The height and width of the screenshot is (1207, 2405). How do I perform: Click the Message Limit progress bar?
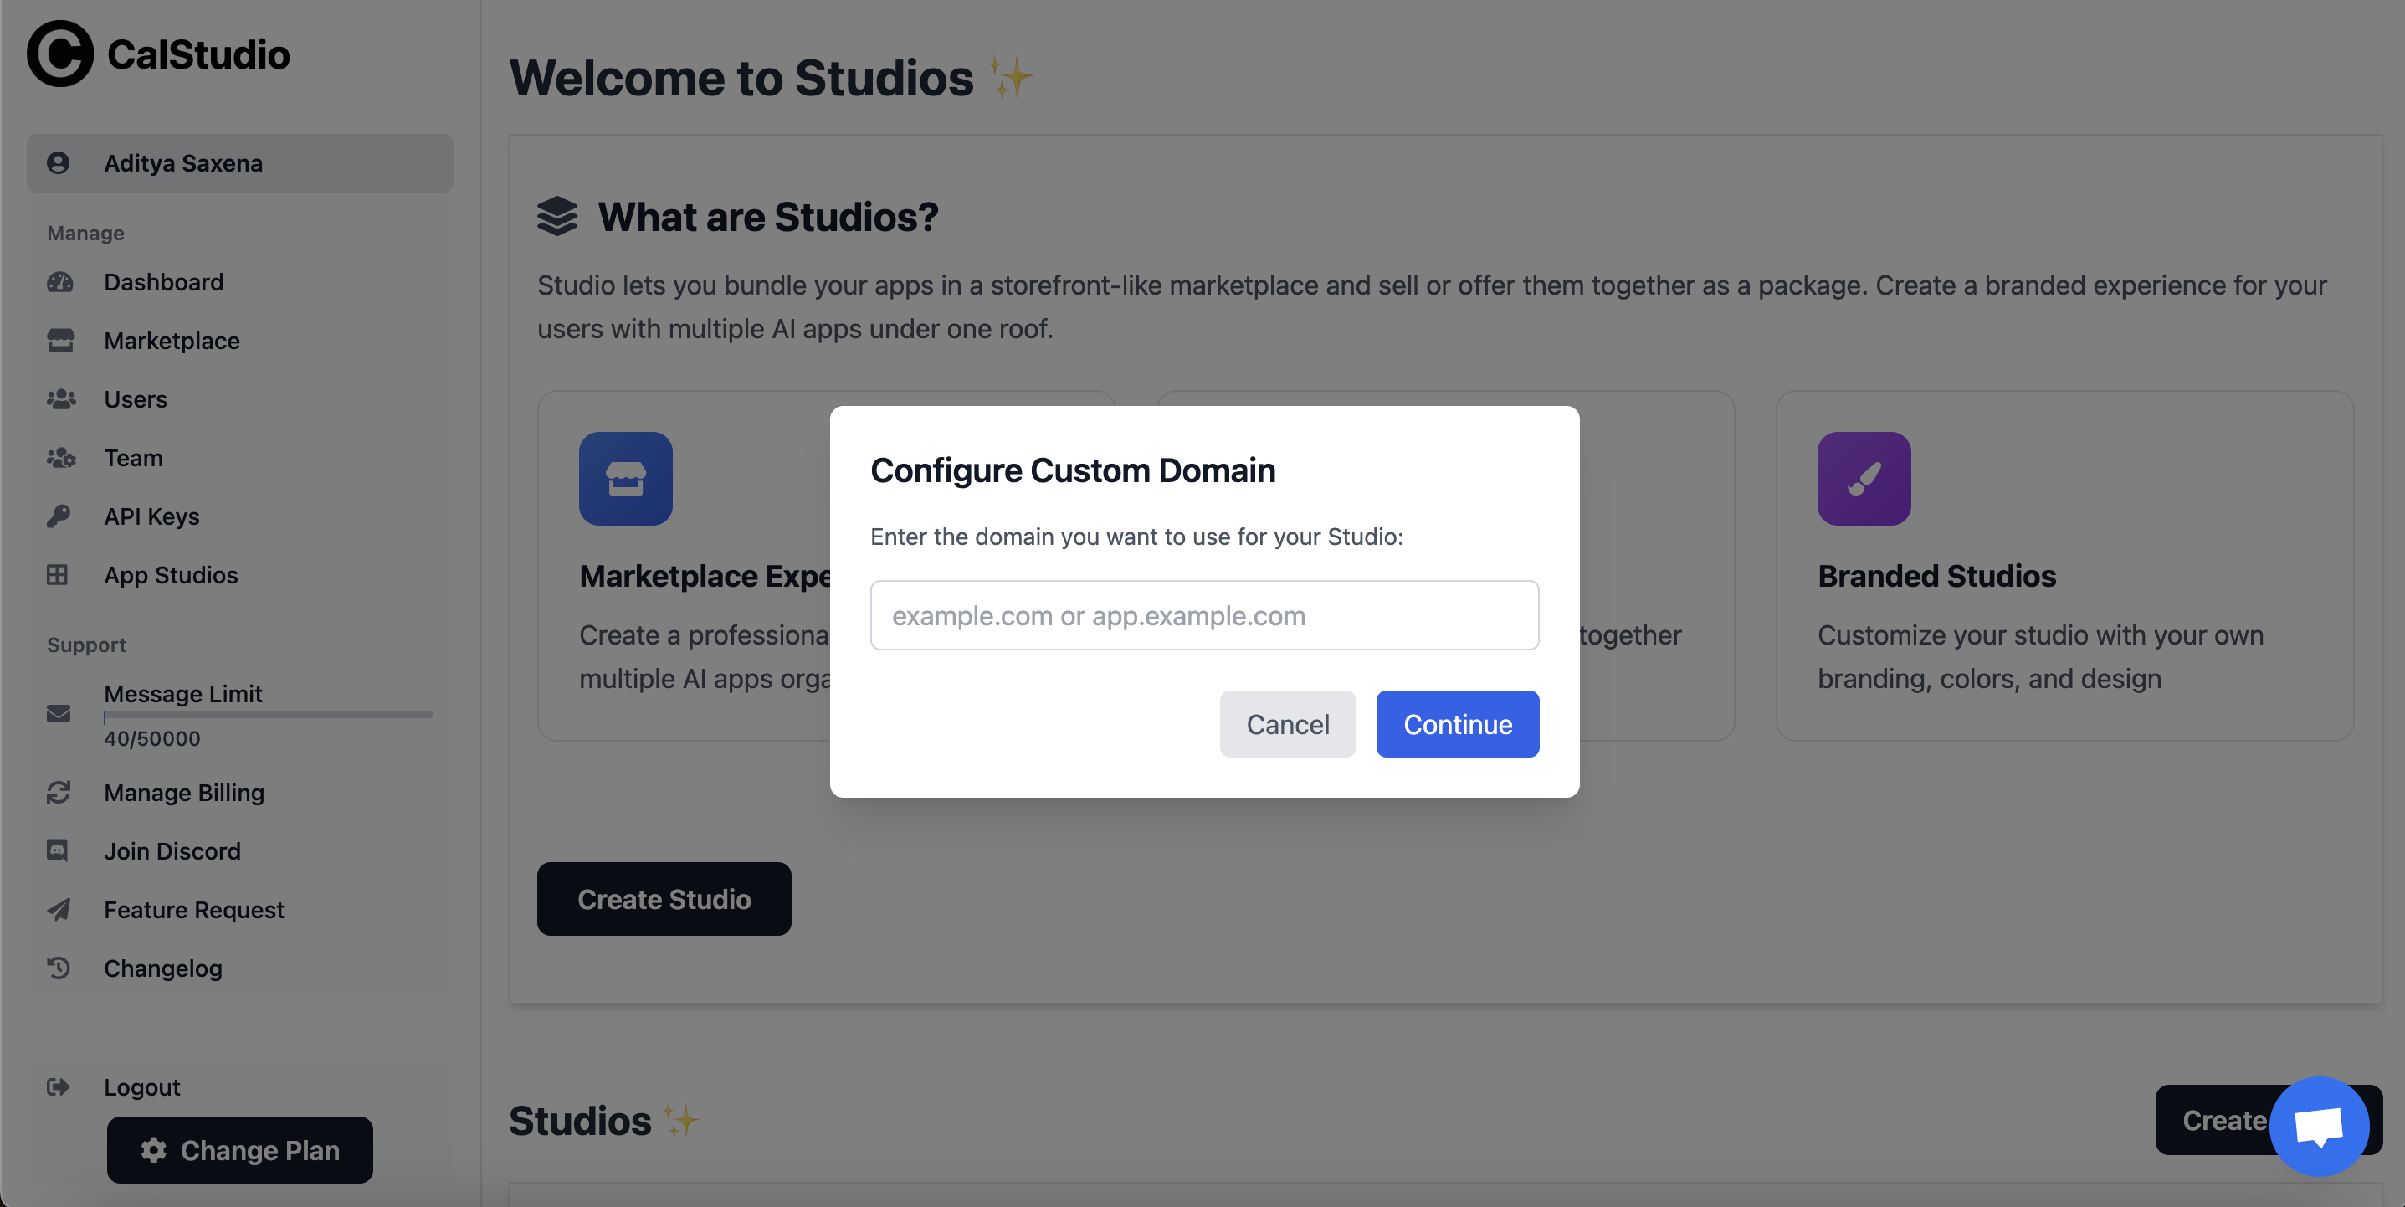tap(268, 715)
